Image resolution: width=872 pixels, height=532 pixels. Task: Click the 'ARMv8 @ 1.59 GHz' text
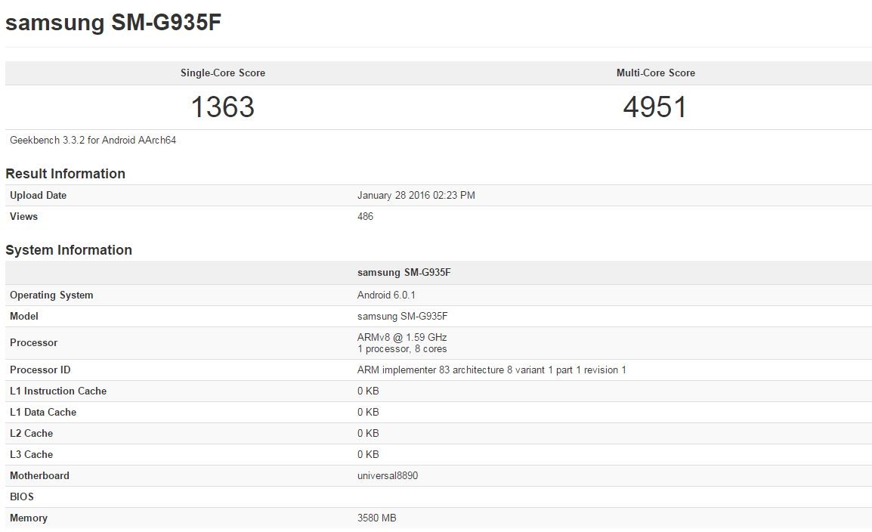click(x=402, y=338)
